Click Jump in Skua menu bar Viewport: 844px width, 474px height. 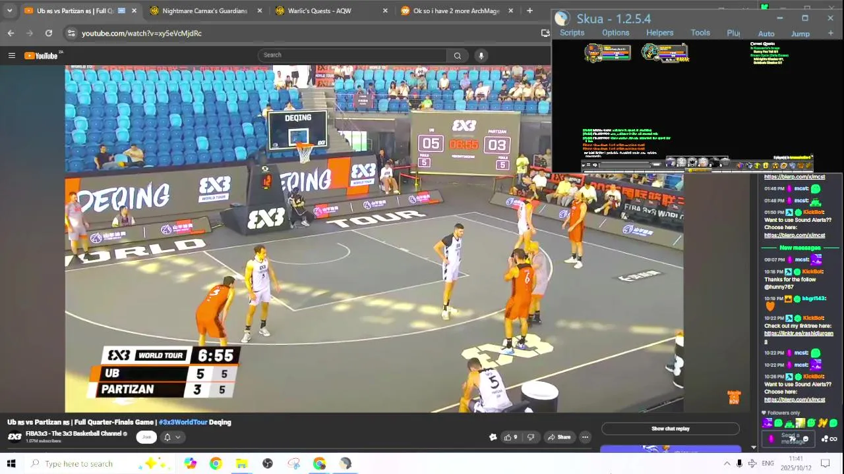[x=800, y=34]
